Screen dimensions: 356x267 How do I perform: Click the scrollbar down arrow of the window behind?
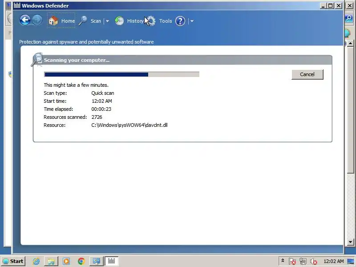[350, 242]
